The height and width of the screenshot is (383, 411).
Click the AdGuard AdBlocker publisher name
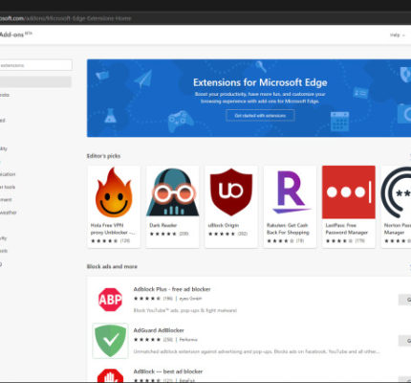[x=188, y=340]
